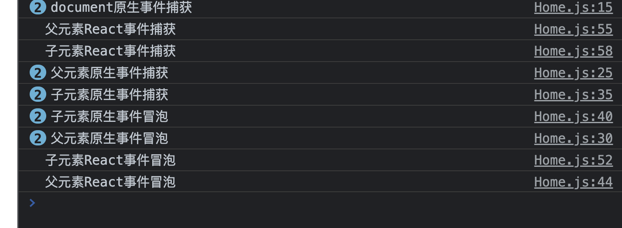622x228 pixels.
Task: Click the 父元素React事件冒泡 log message
Action: (110, 182)
